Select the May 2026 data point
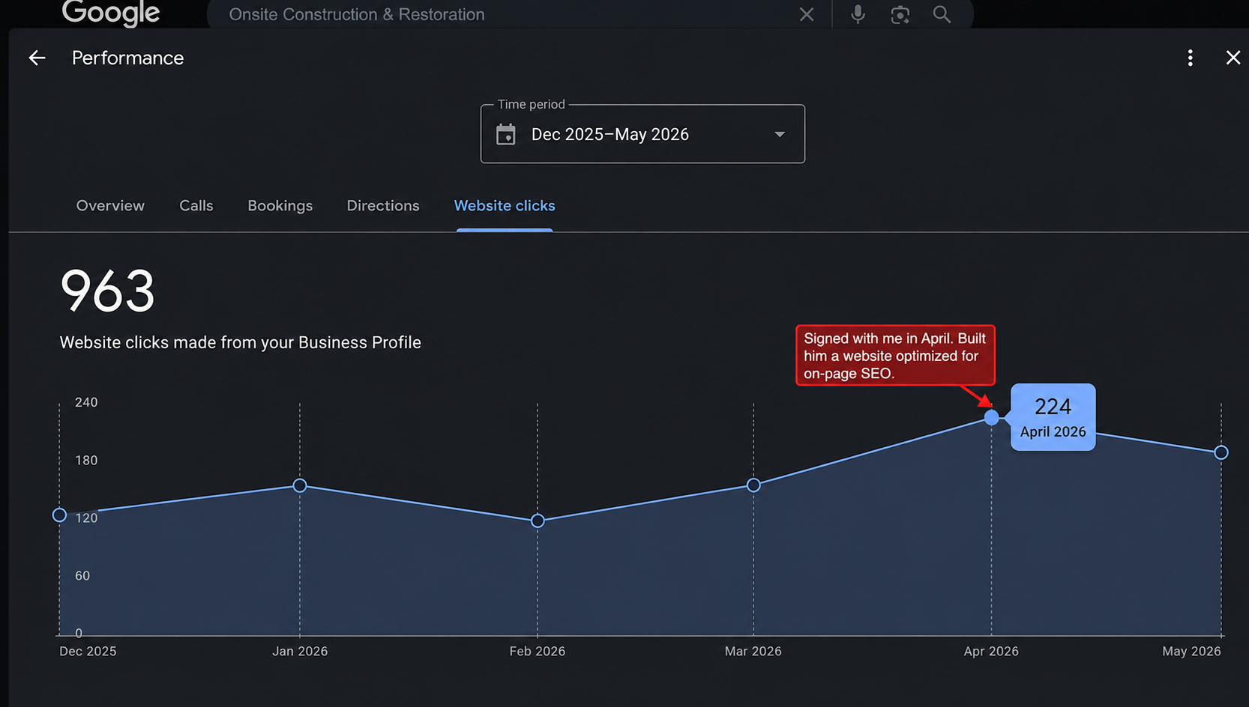The width and height of the screenshot is (1249, 707). click(x=1221, y=452)
